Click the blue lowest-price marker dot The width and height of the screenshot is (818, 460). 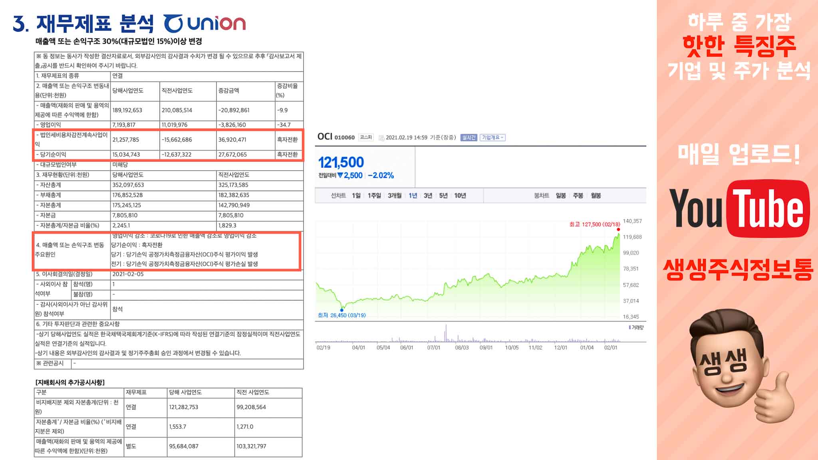(x=341, y=310)
